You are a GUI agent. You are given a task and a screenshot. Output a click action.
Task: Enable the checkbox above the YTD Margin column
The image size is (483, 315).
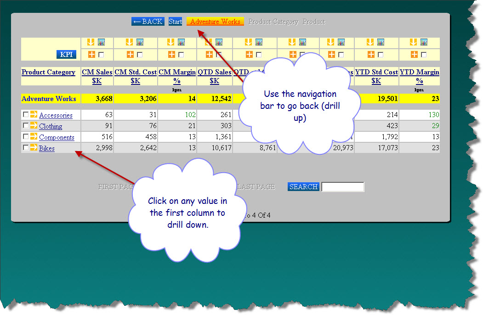click(x=424, y=55)
